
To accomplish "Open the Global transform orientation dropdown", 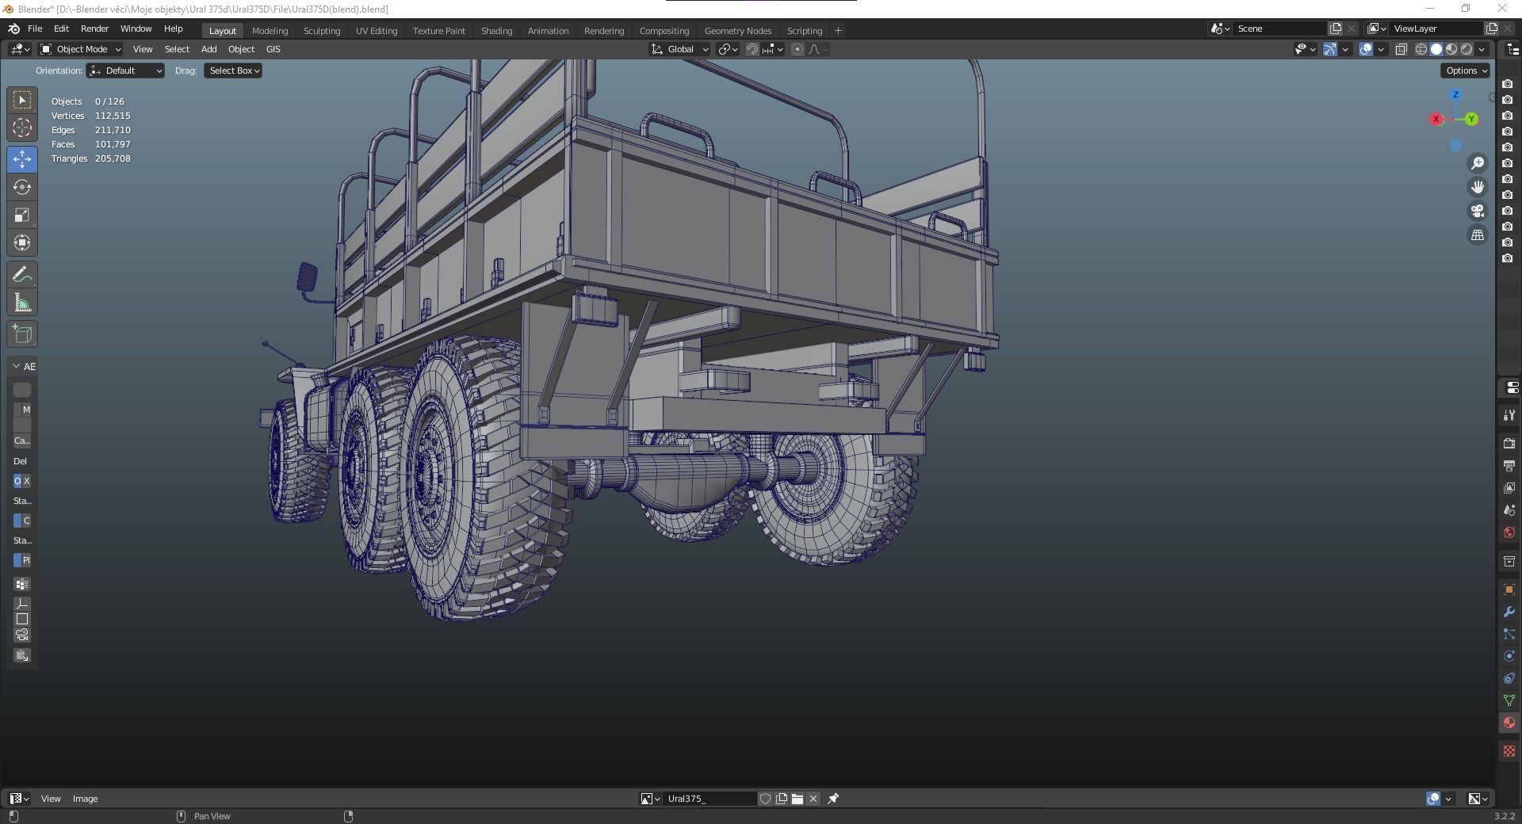I will coord(679,49).
